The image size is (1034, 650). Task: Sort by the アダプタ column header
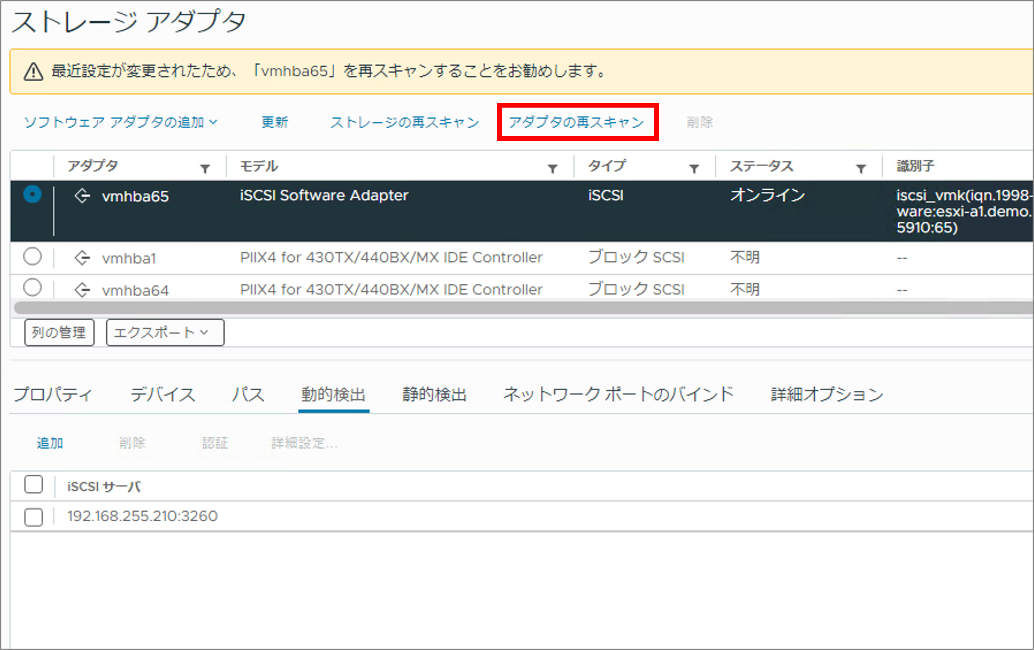pos(93,166)
